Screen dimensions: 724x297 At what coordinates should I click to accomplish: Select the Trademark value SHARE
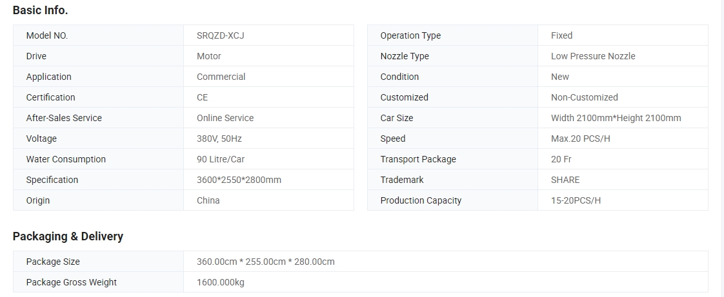[565, 180]
